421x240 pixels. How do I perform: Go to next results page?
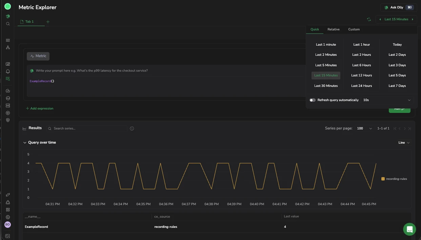point(405,128)
